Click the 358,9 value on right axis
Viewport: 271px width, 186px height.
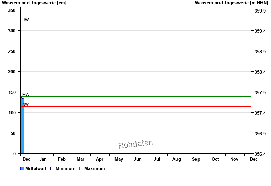tap(260, 52)
